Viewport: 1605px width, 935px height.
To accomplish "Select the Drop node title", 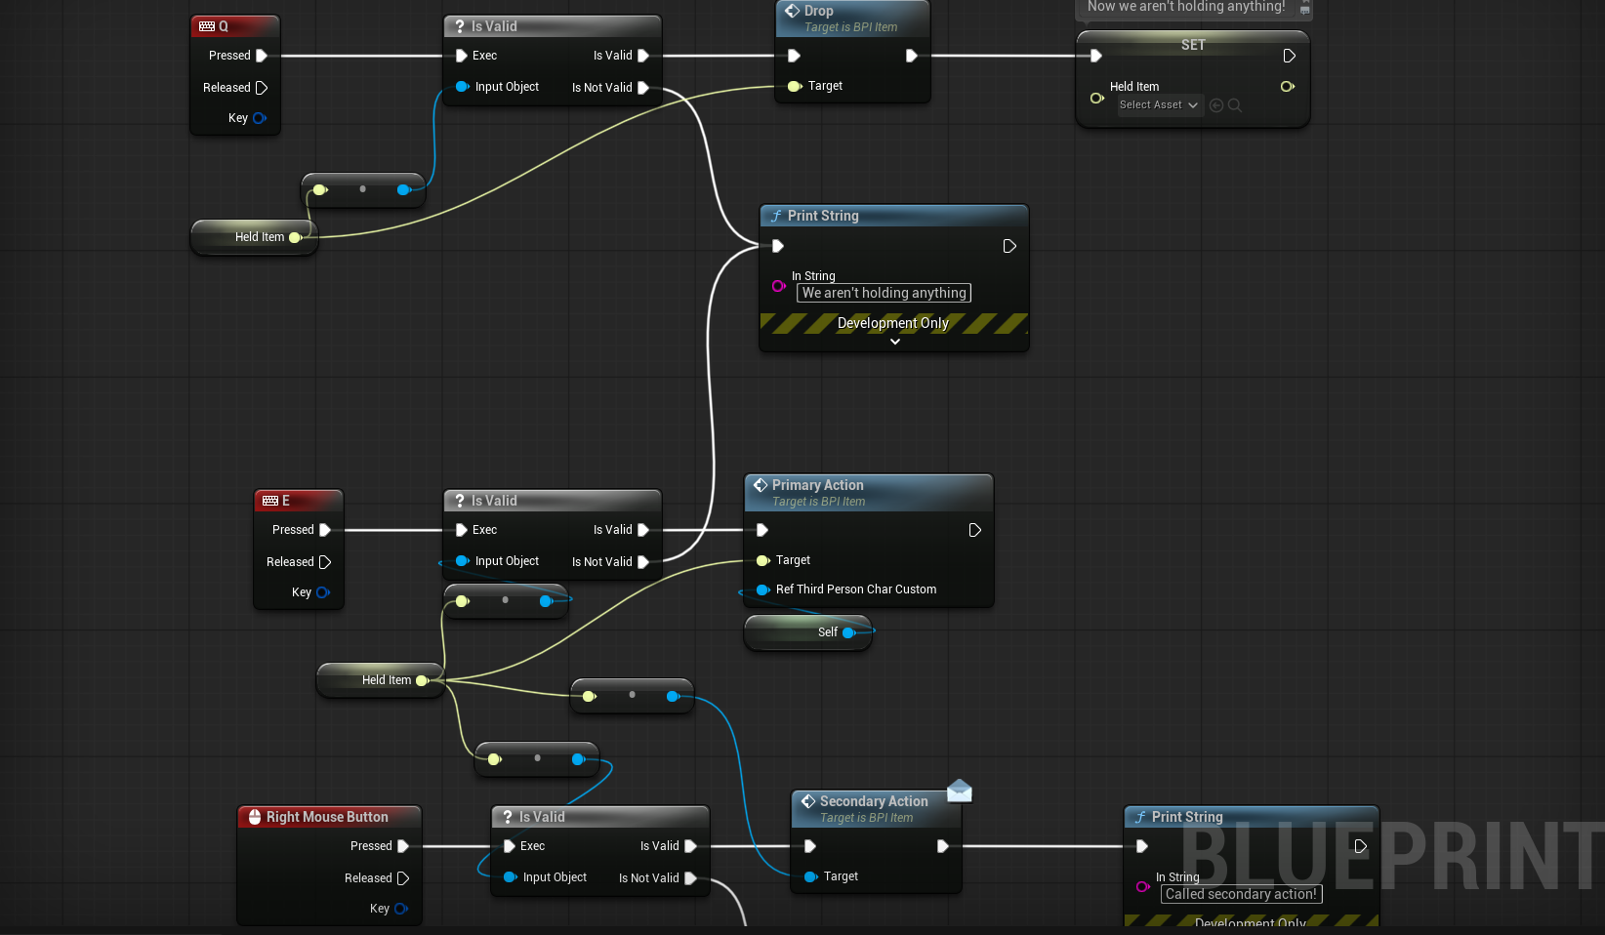I will pyautogui.click(x=818, y=11).
